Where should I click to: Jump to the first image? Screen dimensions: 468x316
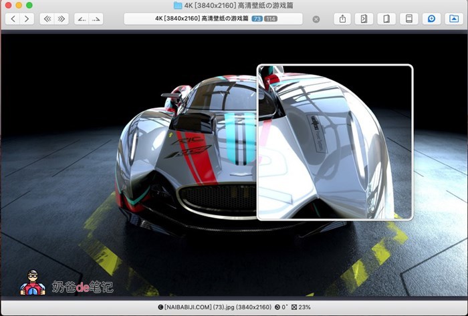point(47,19)
